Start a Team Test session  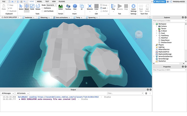[x=141, y=8]
